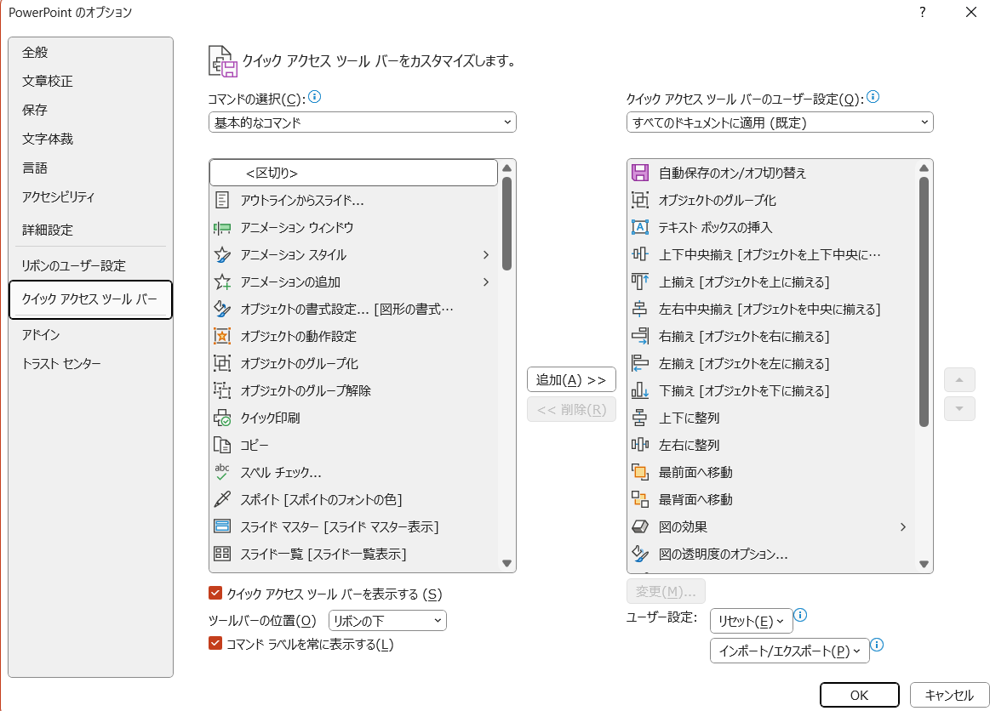Screen dimensions: 990x711
Task: Open the 基本的なコマンド dropdown
Action: coord(363,122)
